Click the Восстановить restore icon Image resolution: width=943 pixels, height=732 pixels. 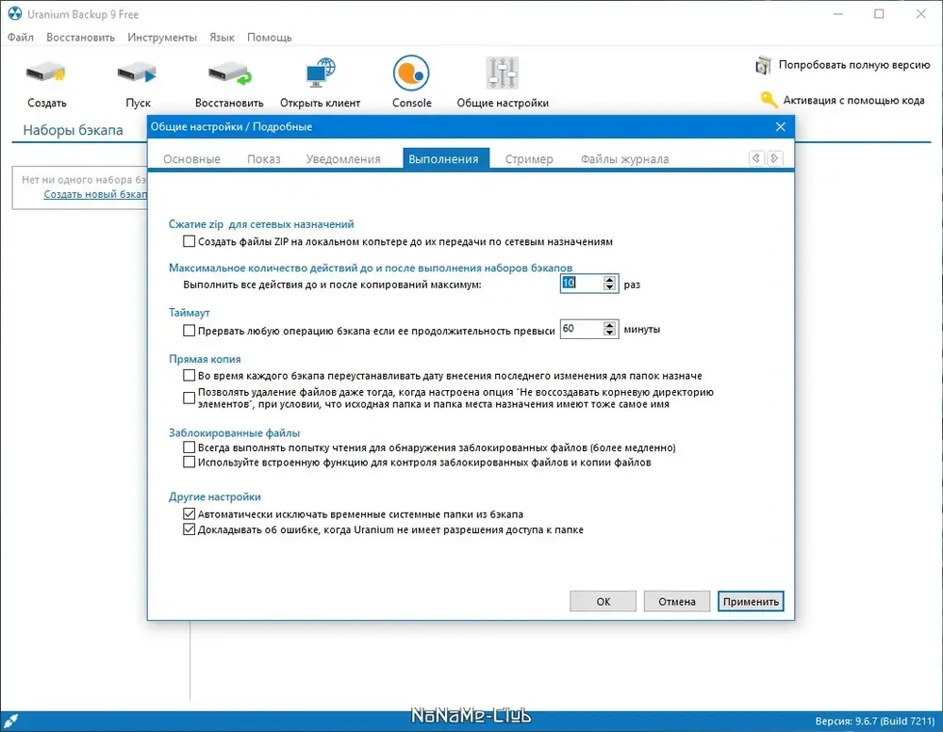(228, 73)
